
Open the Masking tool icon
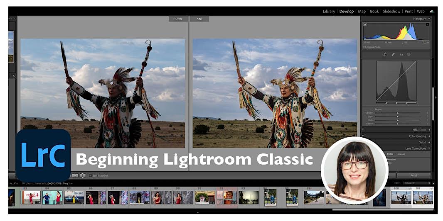tap(409, 54)
